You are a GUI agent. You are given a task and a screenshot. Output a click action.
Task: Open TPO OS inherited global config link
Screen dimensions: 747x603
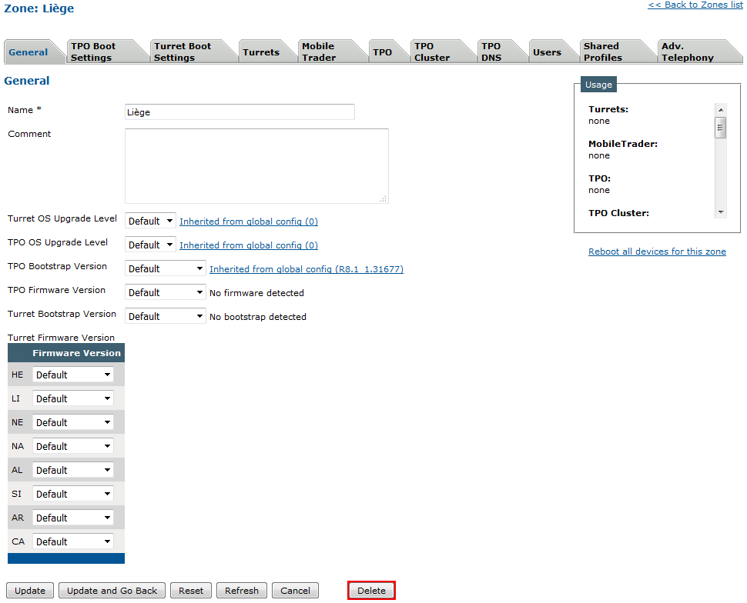tap(249, 245)
